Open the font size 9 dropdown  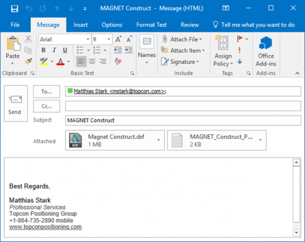(x=109, y=39)
